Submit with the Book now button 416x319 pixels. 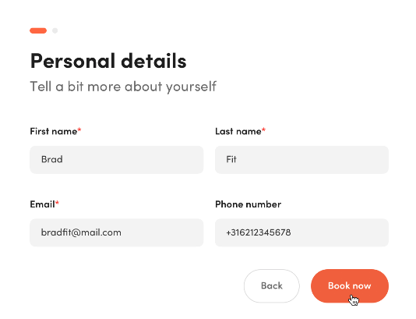(x=350, y=285)
